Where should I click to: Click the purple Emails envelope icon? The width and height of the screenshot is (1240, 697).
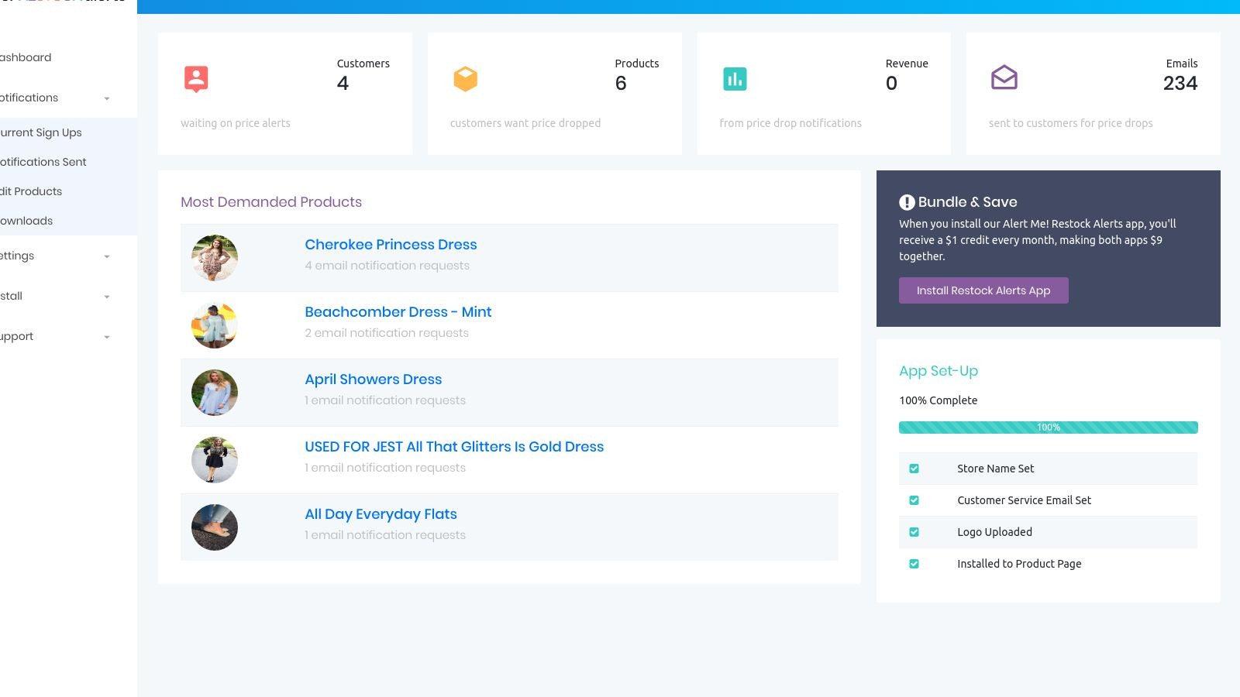1004,78
